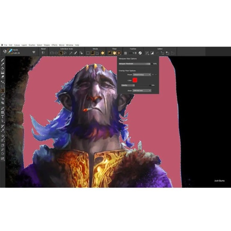Pick the Dropper tool in the toolbox
Viewport: 231px width, 231px height.
coord(3,64)
